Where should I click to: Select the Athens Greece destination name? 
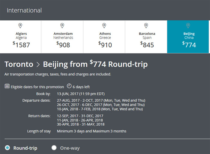105,36
